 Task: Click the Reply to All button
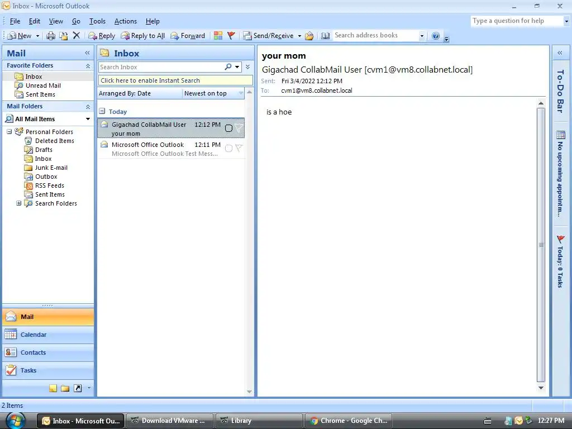pos(143,36)
